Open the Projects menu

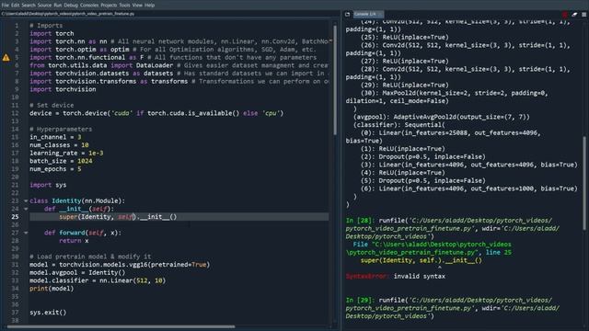pos(109,5)
